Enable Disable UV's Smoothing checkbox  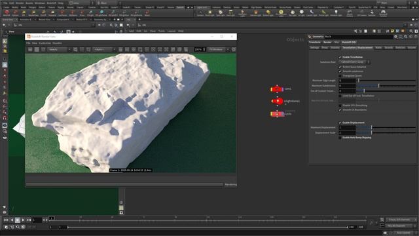pyautogui.click(x=340, y=106)
